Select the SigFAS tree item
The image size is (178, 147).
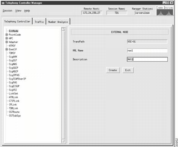[13, 83]
